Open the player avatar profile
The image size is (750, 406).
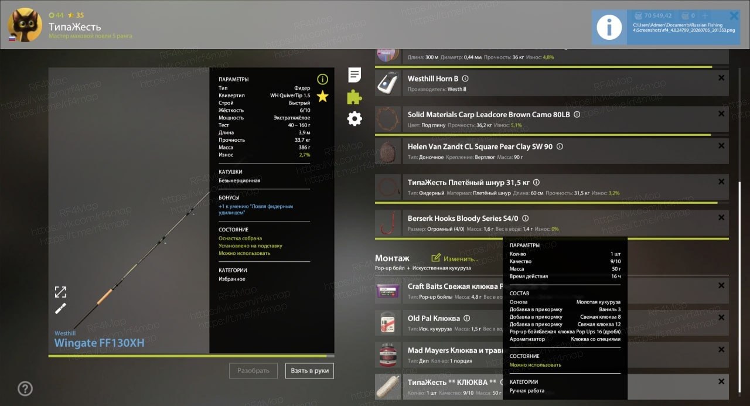[25, 25]
